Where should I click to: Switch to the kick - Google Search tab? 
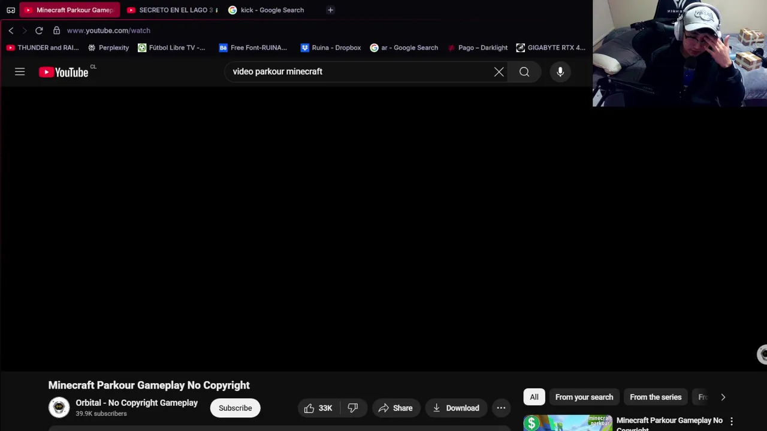[267, 10]
